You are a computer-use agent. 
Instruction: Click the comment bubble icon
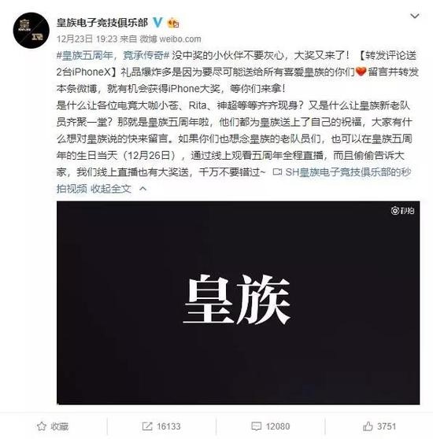point(256,426)
